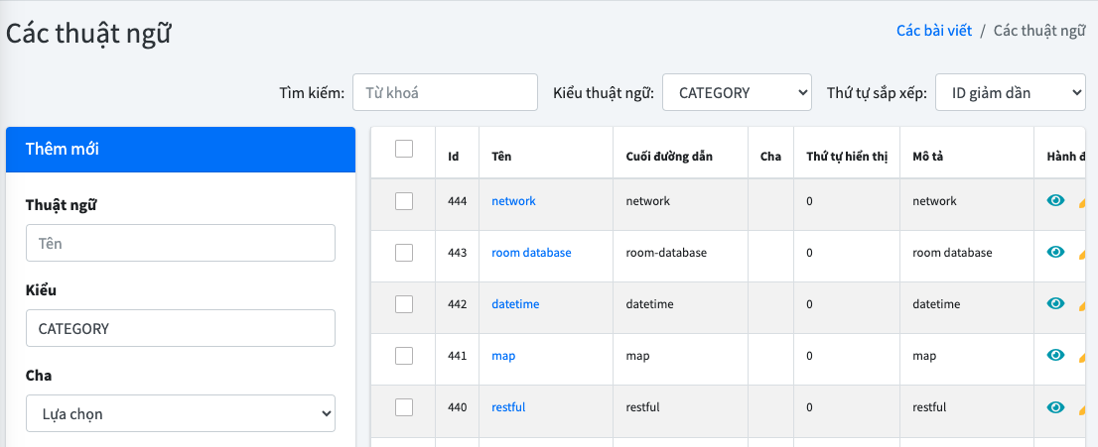Go to Các bài viết breadcrumb link
Screen dimensions: 1098x447
click(x=933, y=31)
